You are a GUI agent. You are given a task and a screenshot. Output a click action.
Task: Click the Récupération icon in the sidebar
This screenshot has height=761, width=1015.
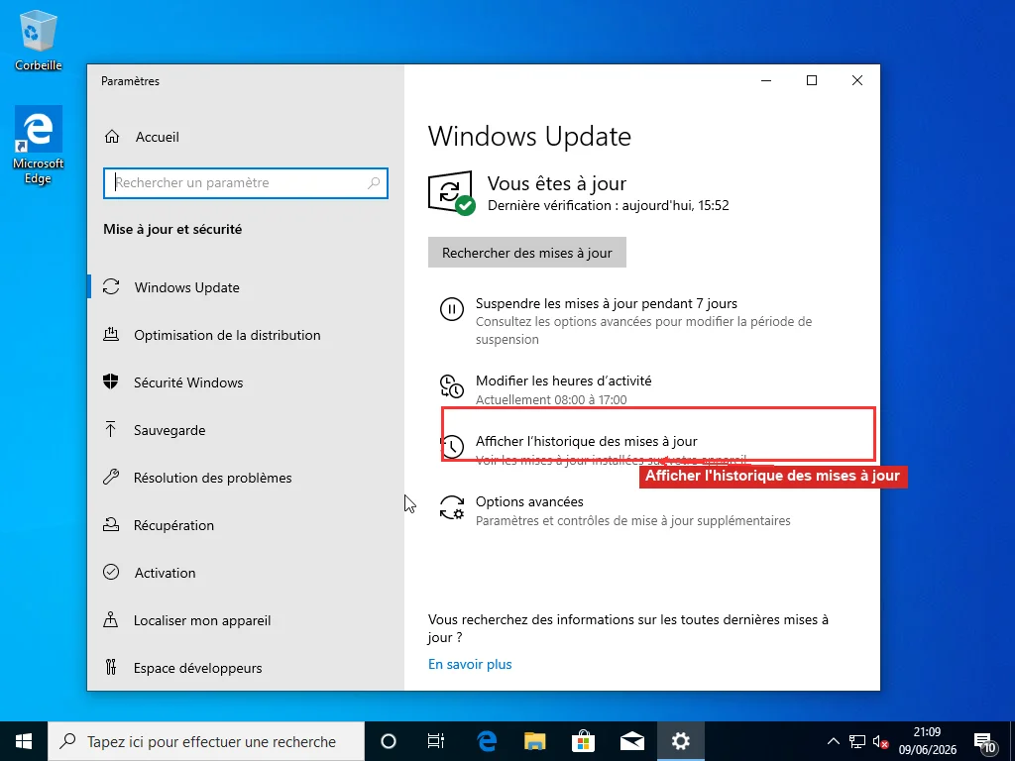click(x=111, y=525)
